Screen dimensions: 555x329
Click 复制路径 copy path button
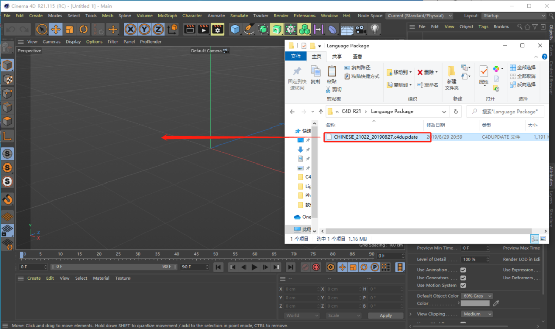click(358, 68)
